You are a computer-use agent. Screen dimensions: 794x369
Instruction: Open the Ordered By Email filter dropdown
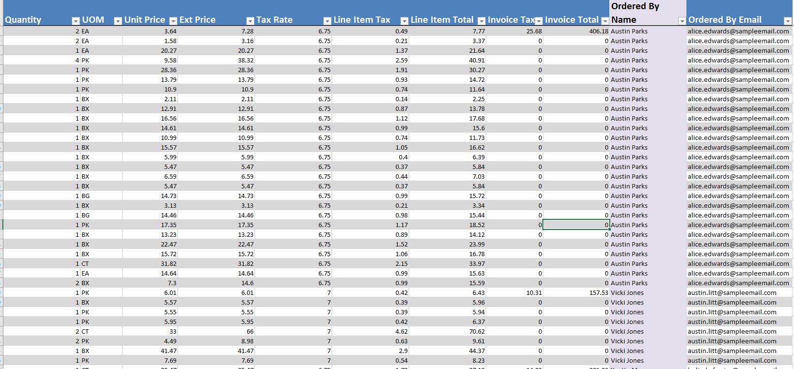pyautogui.click(x=788, y=21)
